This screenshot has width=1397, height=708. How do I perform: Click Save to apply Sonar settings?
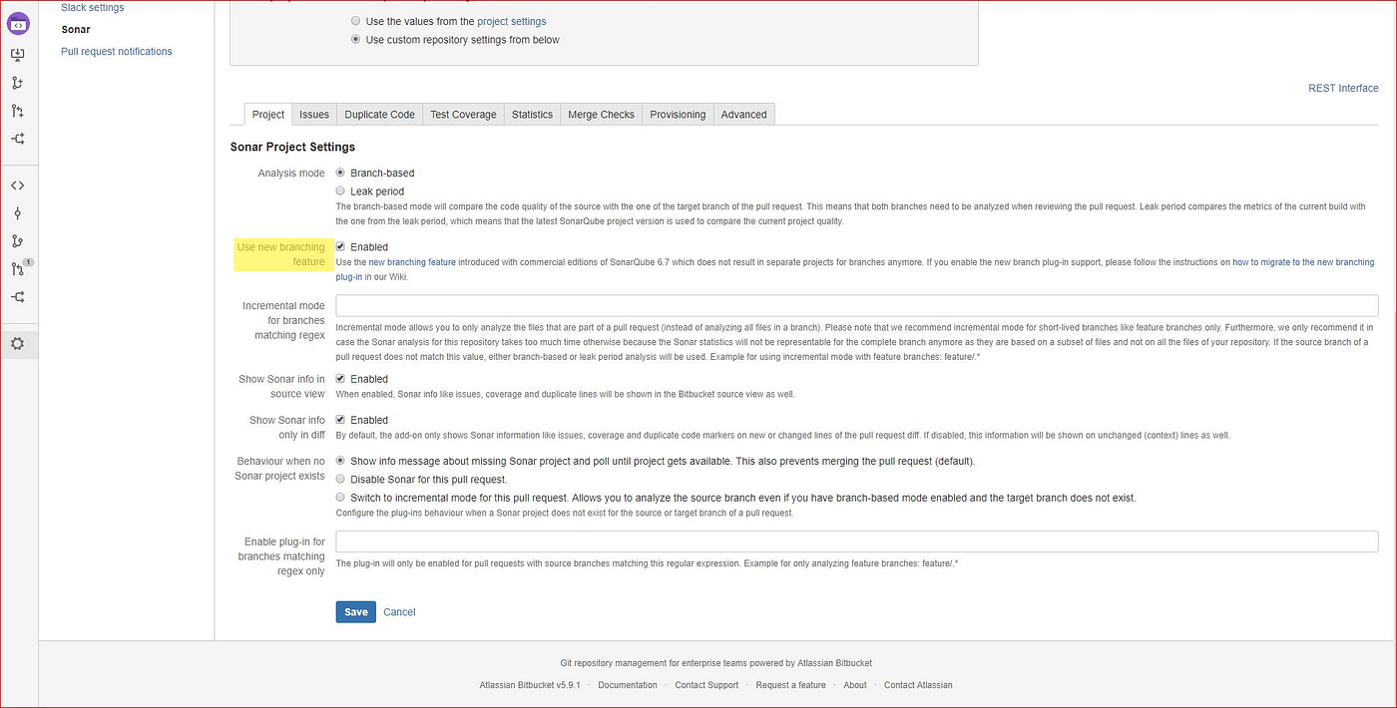355,611
